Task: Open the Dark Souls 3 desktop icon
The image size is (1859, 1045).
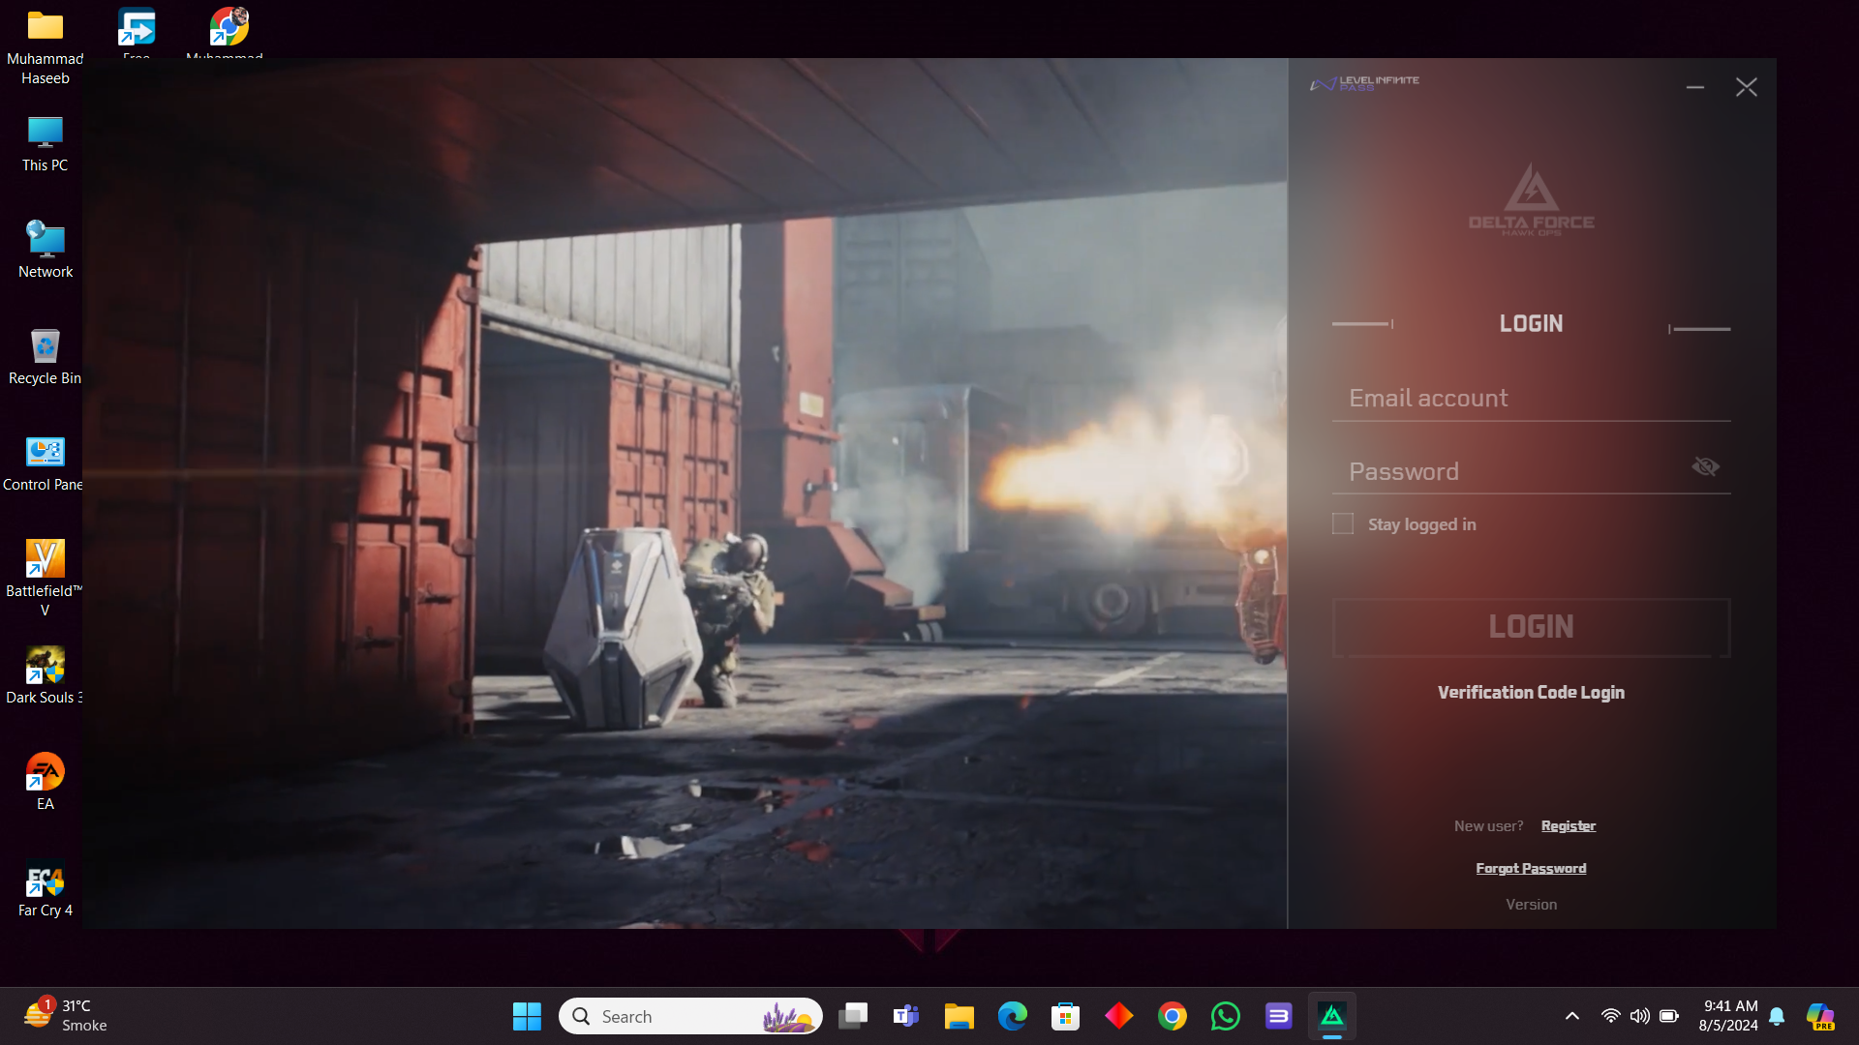Action: click(45, 667)
